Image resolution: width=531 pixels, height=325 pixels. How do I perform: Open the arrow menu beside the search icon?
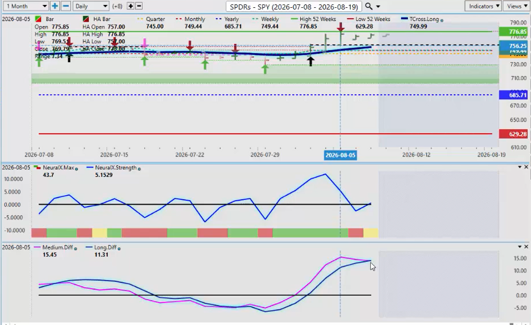click(x=378, y=7)
